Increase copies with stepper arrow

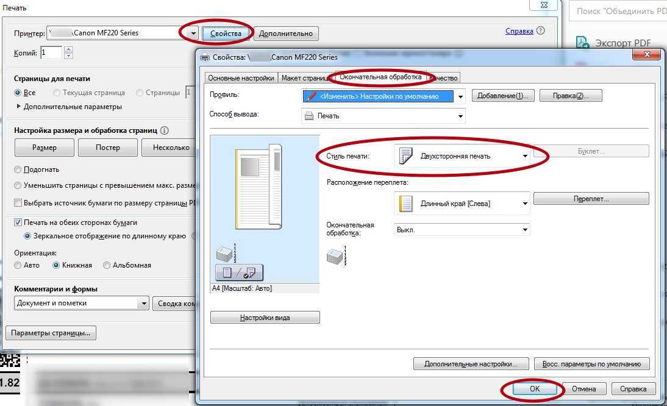(x=68, y=50)
